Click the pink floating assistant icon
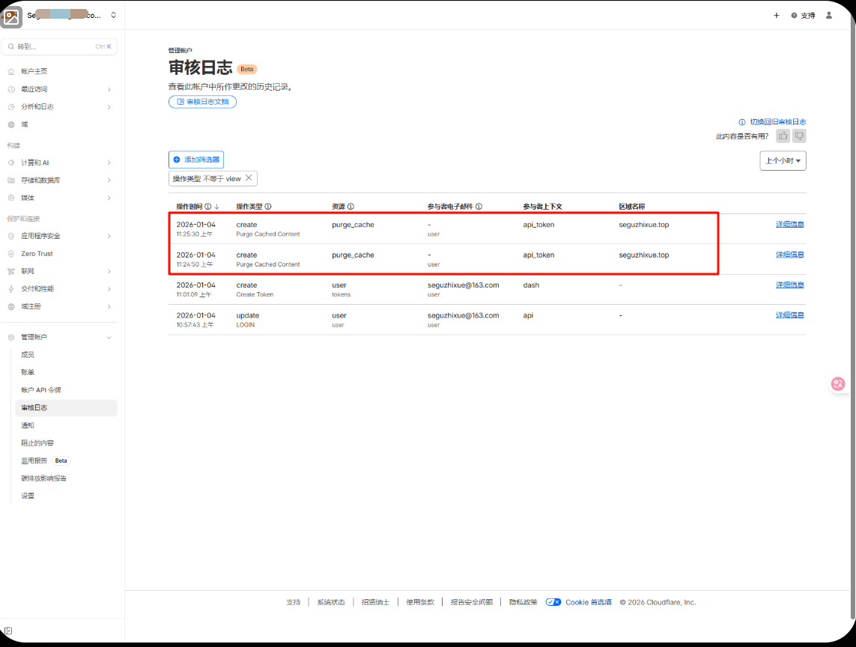 pos(838,383)
